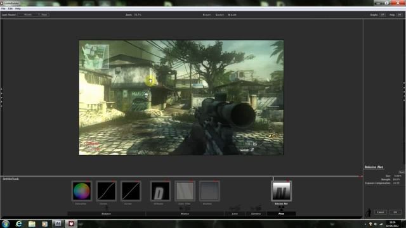
Task: Switch to the Subject section tab
Action: 106,214
